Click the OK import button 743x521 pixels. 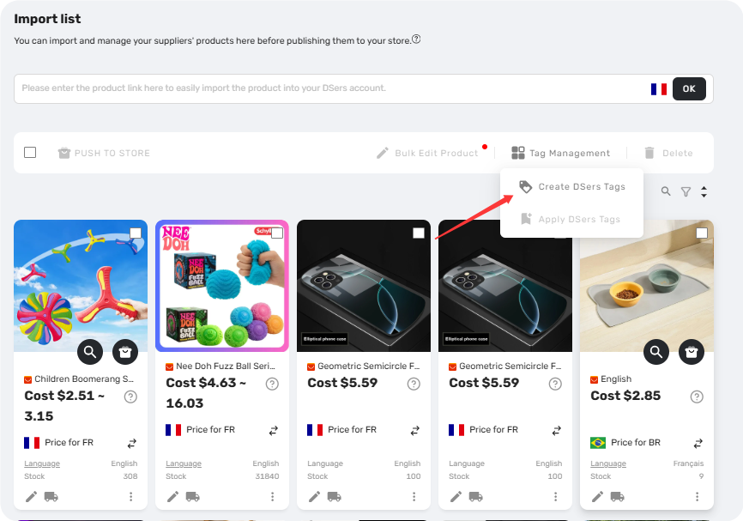pyautogui.click(x=689, y=88)
